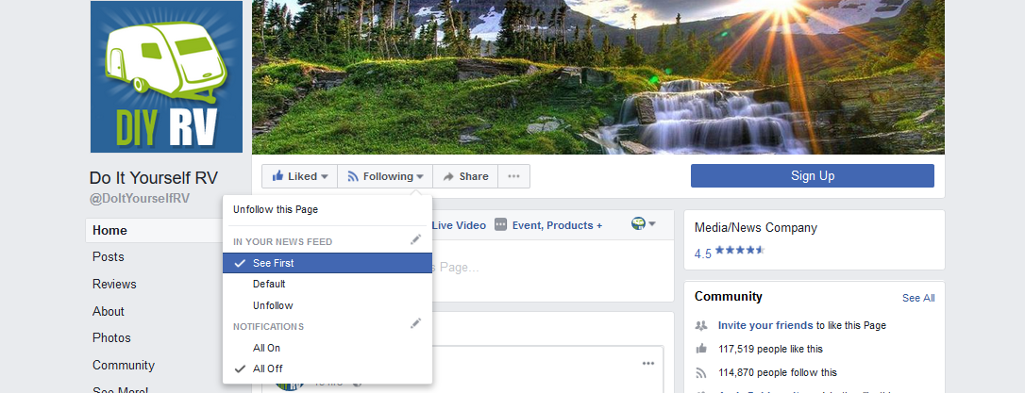The image size is (1025, 393).
Task: Open the Following dropdown button
Action: tap(385, 176)
